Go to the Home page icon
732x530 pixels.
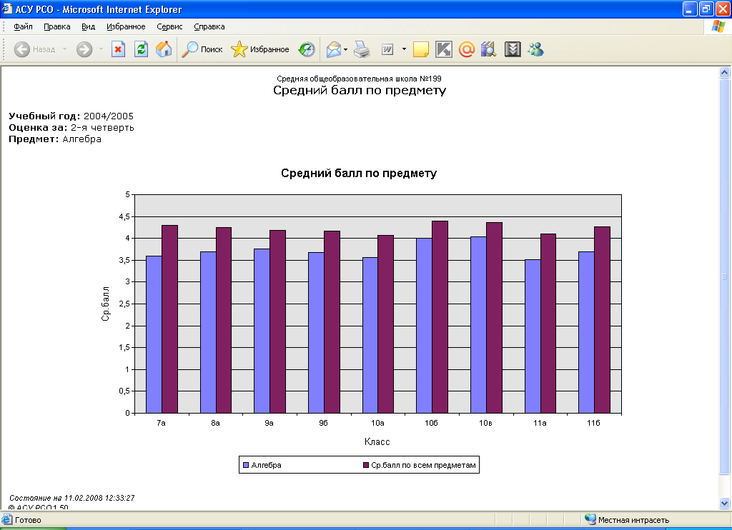click(x=164, y=49)
